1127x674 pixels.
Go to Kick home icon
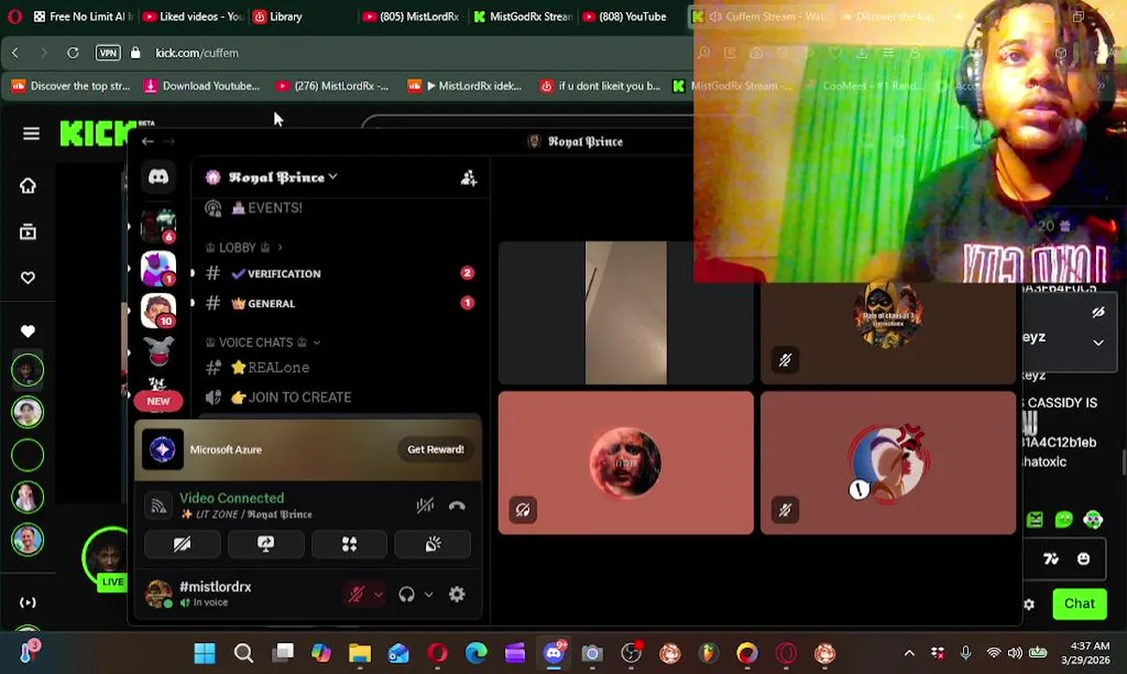click(27, 185)
